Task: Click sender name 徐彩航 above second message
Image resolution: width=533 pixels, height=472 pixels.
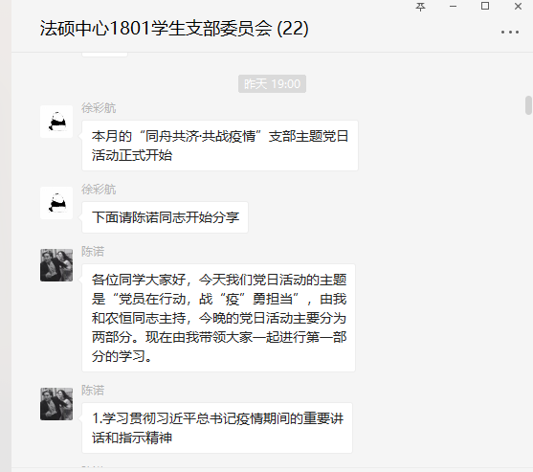Action: (99, 190)
